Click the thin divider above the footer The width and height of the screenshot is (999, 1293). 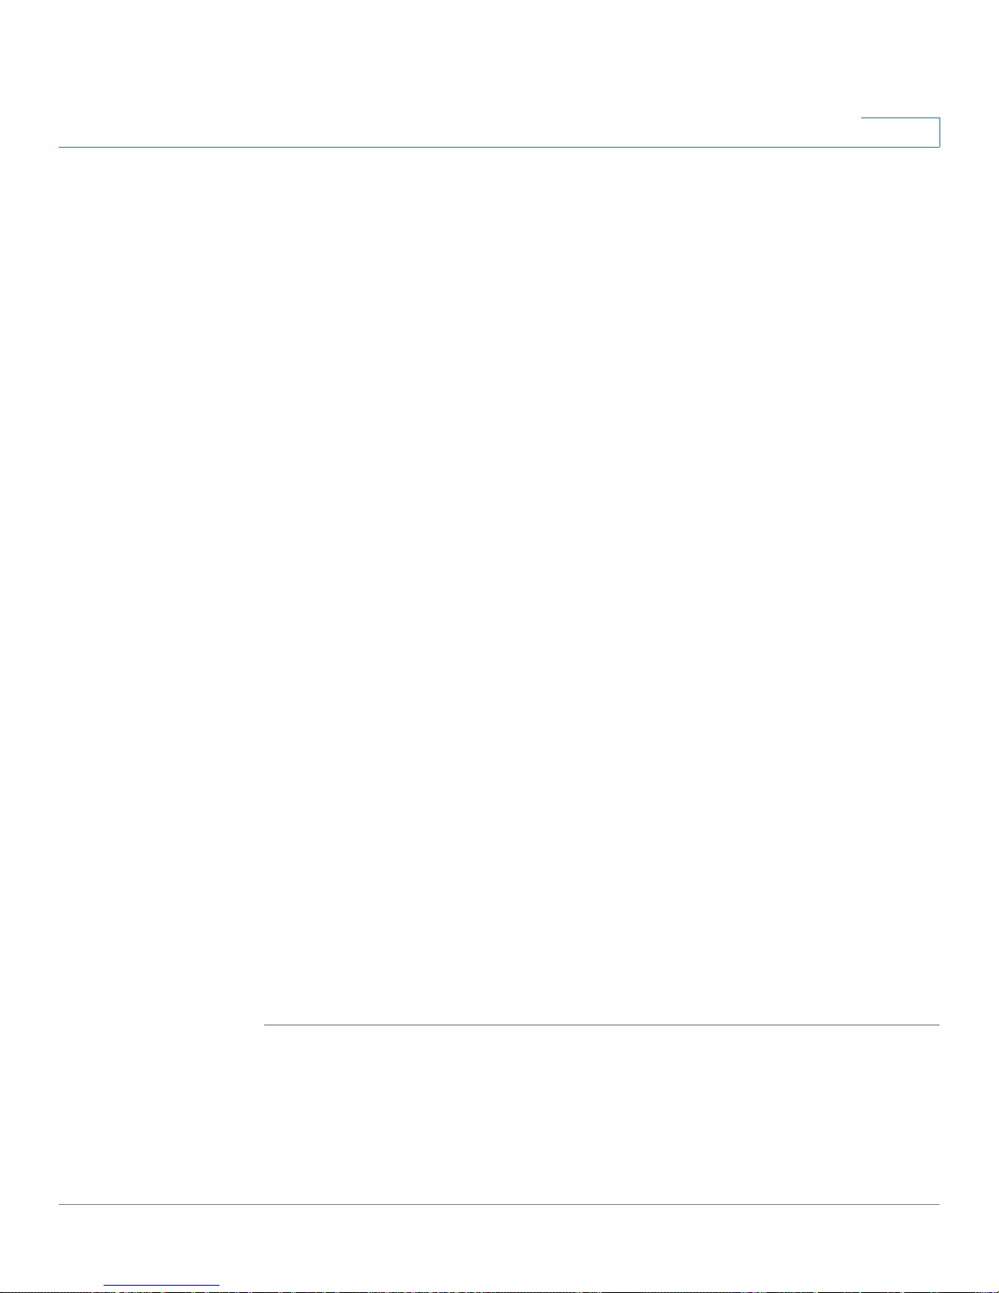click(499, 1204)
